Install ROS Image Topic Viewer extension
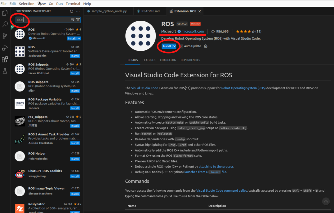This screenshot has width=334, height=213. [x=75, y=194]
